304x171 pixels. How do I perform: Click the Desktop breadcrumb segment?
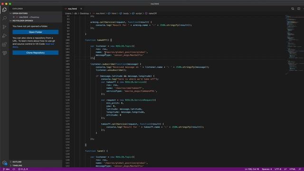click(x=85, y=14)
